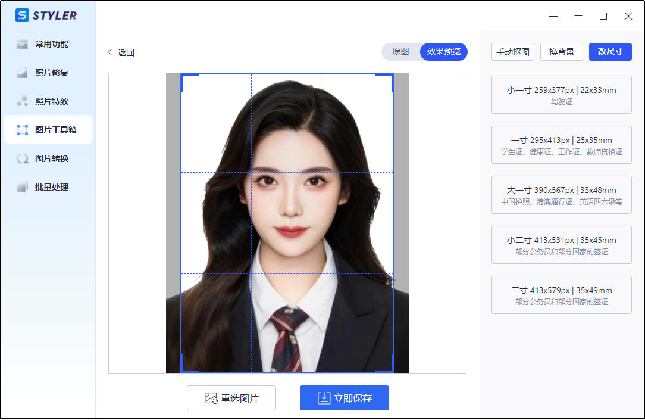Maximize the STYLER window
Screen dimensions: 645x420
pyautogui.click(x=603, y=17)
